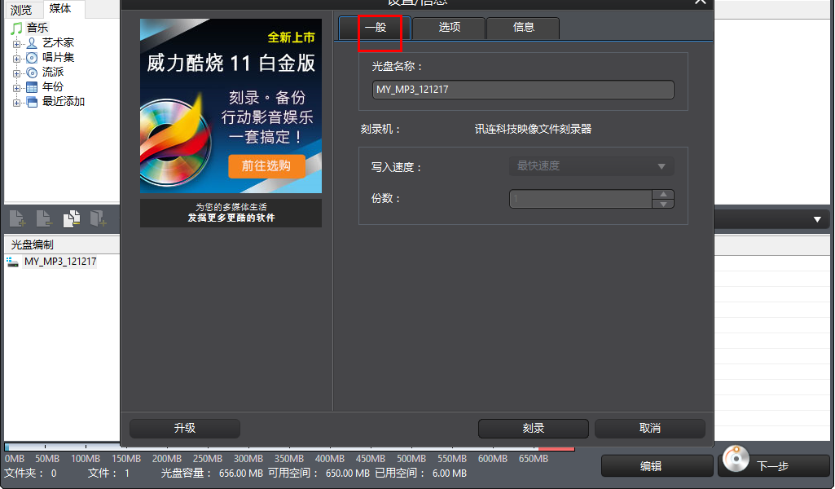Select the album disc icon in the tree
The height and width of the screenshot is (489, 835).
tap(32, 58)
